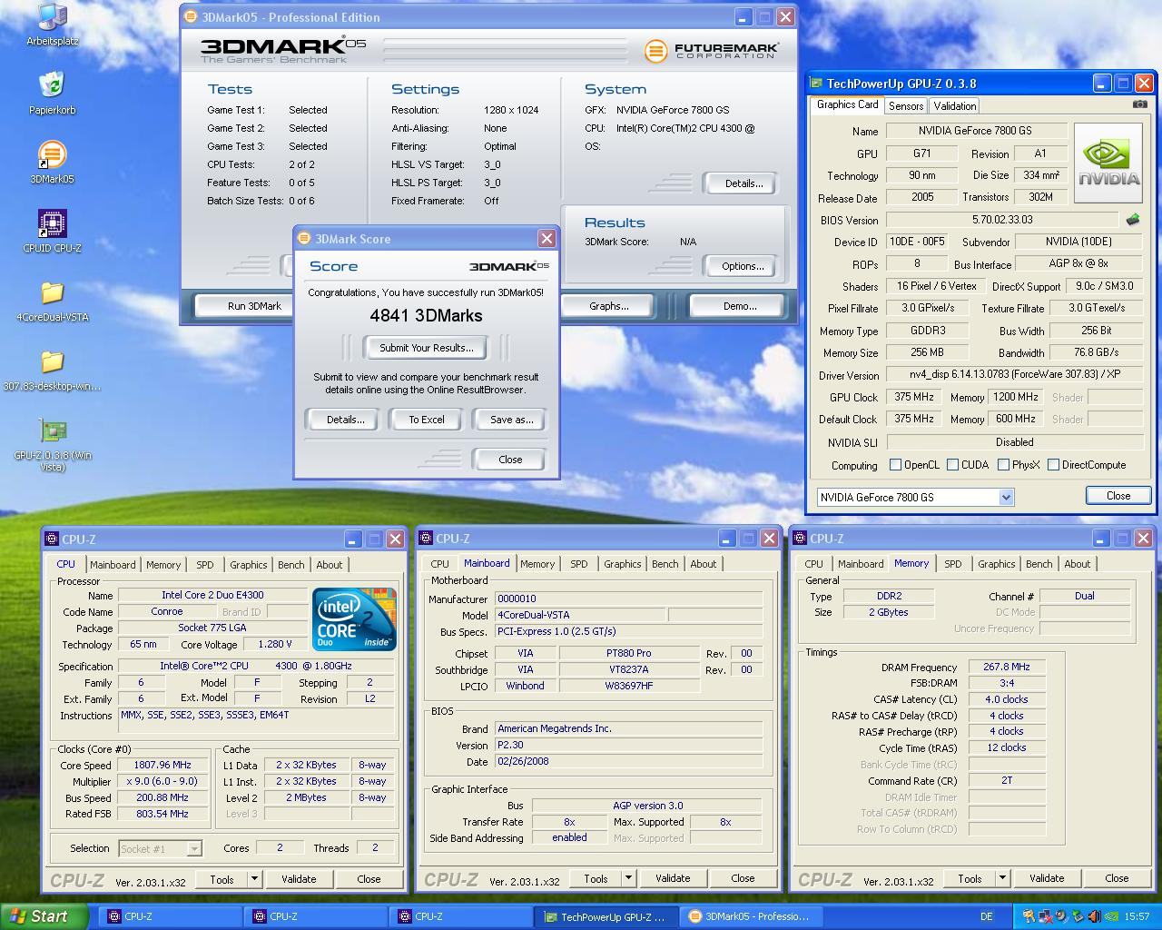The image size is (1162, 930).
Task: Open the GPU-Z 0.3.8 desktop icon
Action: pos(53,431)
